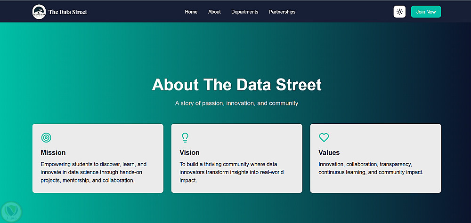Click the Vision lightbulb icon
This screenshot has width=471, height=223.
click(x=185, y=137)
